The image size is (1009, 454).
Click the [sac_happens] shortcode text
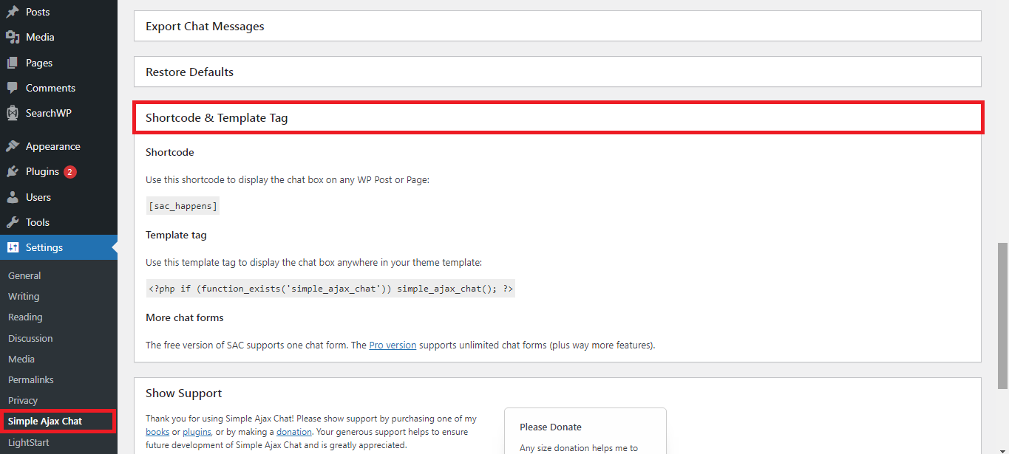click(183, 206)
